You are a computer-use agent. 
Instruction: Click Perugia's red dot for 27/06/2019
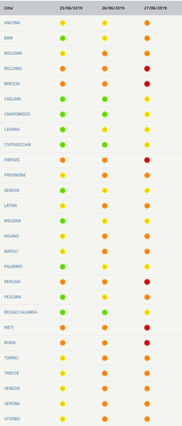click(x=147, y=282)
